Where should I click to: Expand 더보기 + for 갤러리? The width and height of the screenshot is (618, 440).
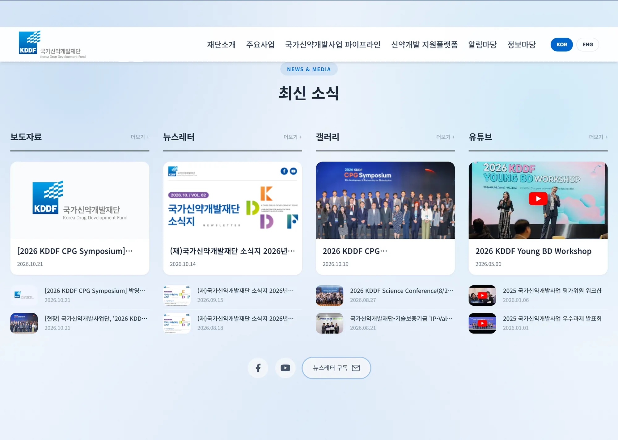click(445, 137)
